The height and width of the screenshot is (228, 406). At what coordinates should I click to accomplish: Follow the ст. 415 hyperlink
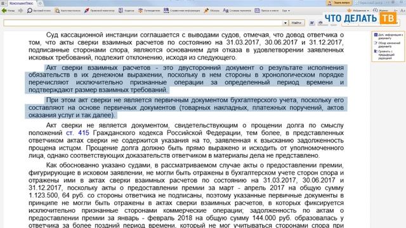tap(77, 133)
